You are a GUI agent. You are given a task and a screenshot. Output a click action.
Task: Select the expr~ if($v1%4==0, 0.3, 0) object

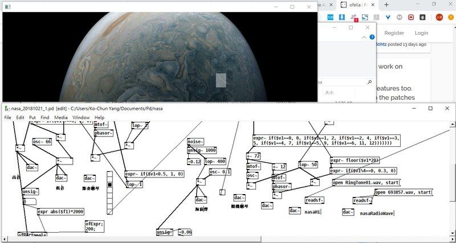tap(364, 171)
